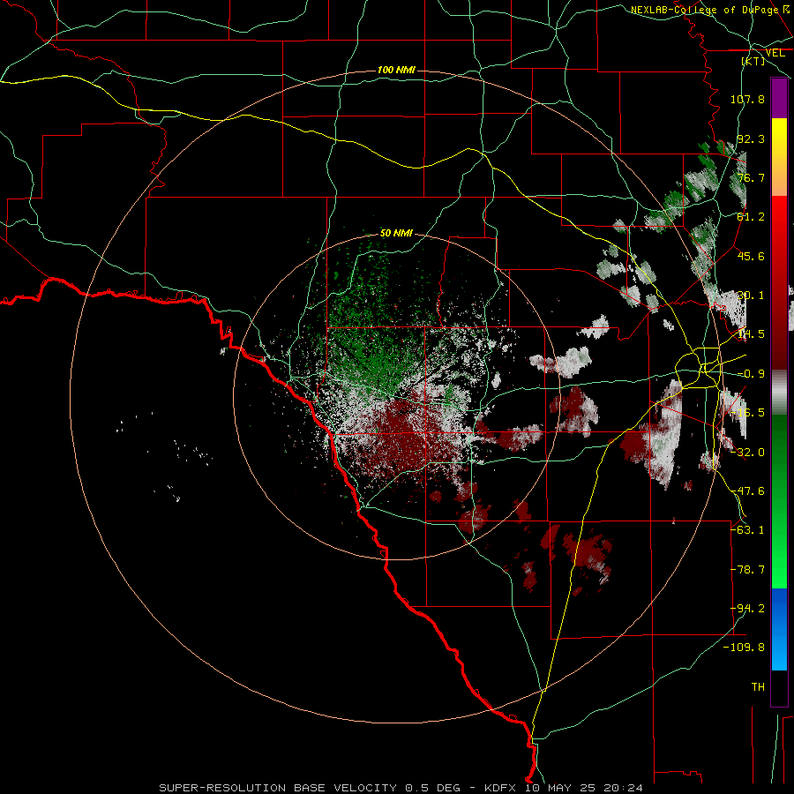Click the -0.9 velocity scale value

pyautogui.click(x=751, y=374)
